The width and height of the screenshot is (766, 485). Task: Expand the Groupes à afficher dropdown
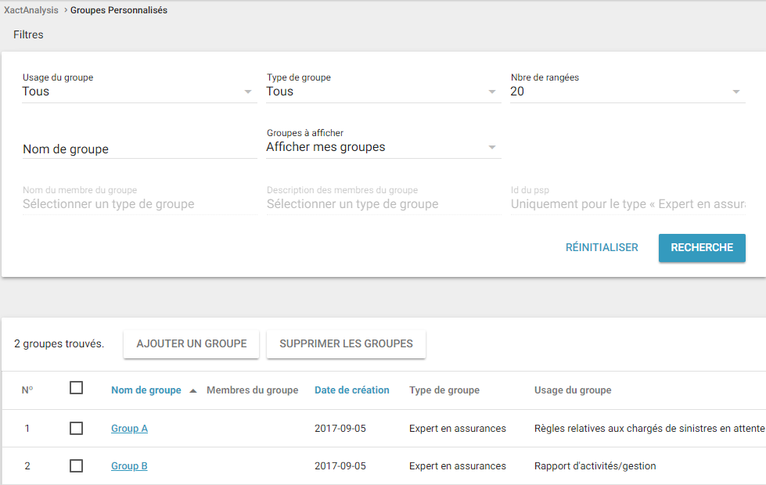pyautogui.click(x=383, y=147)
